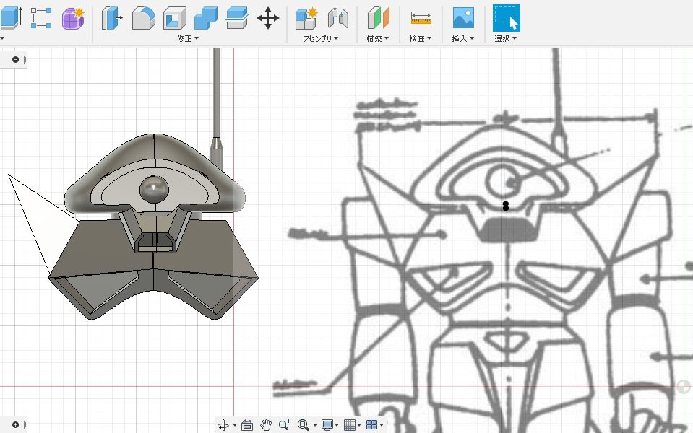This screenshot has height=433, width=693.
Task: Click the Create Form purple icon
Action: click(x=72, y=17)
